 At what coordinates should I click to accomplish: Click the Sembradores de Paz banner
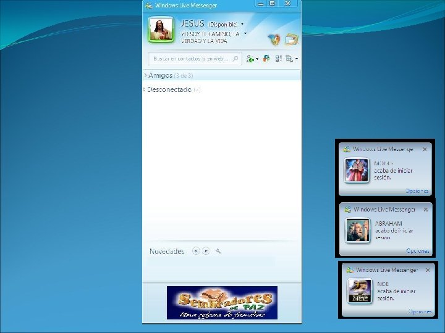pyautogui.click(x=222, y=302)
